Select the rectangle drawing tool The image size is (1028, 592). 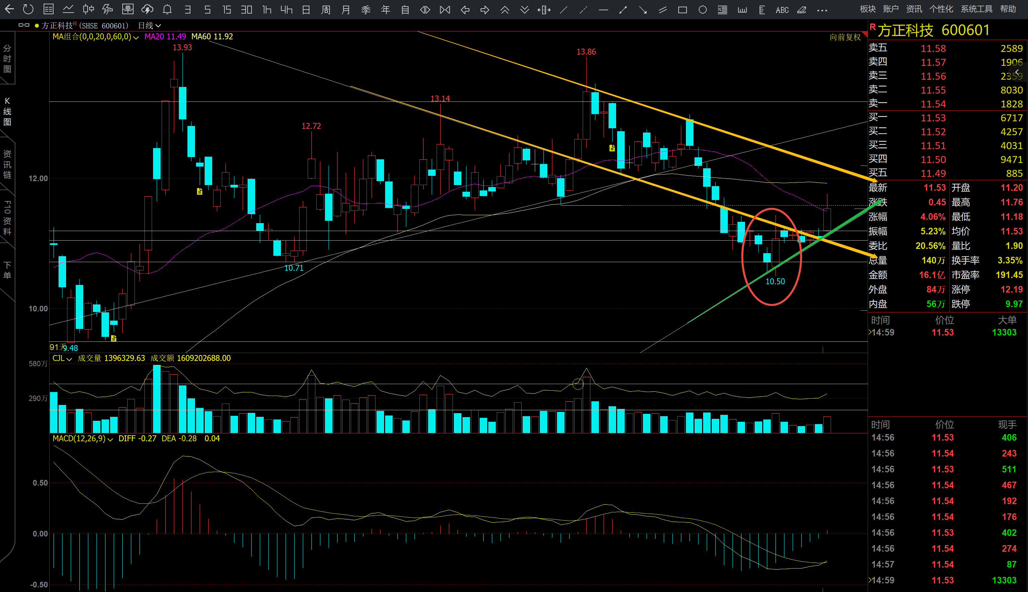[683, 10]
